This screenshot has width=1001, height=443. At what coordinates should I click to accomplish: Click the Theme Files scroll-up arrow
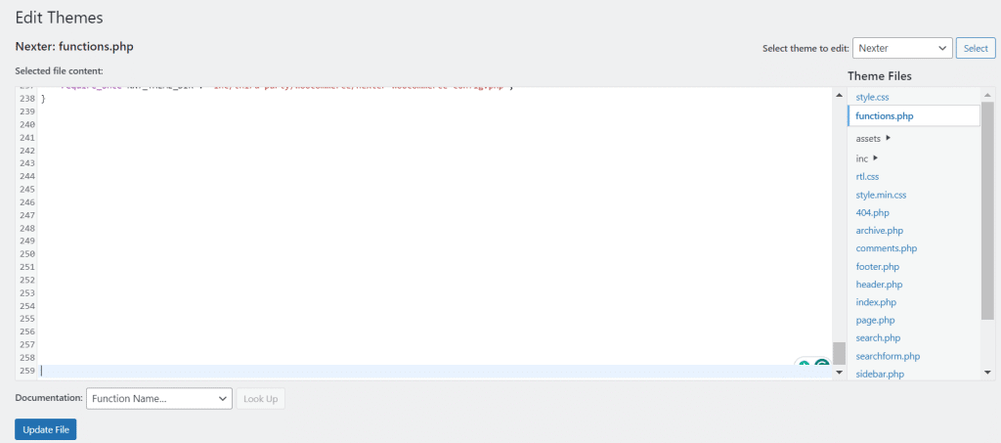(x=987, y=95)
